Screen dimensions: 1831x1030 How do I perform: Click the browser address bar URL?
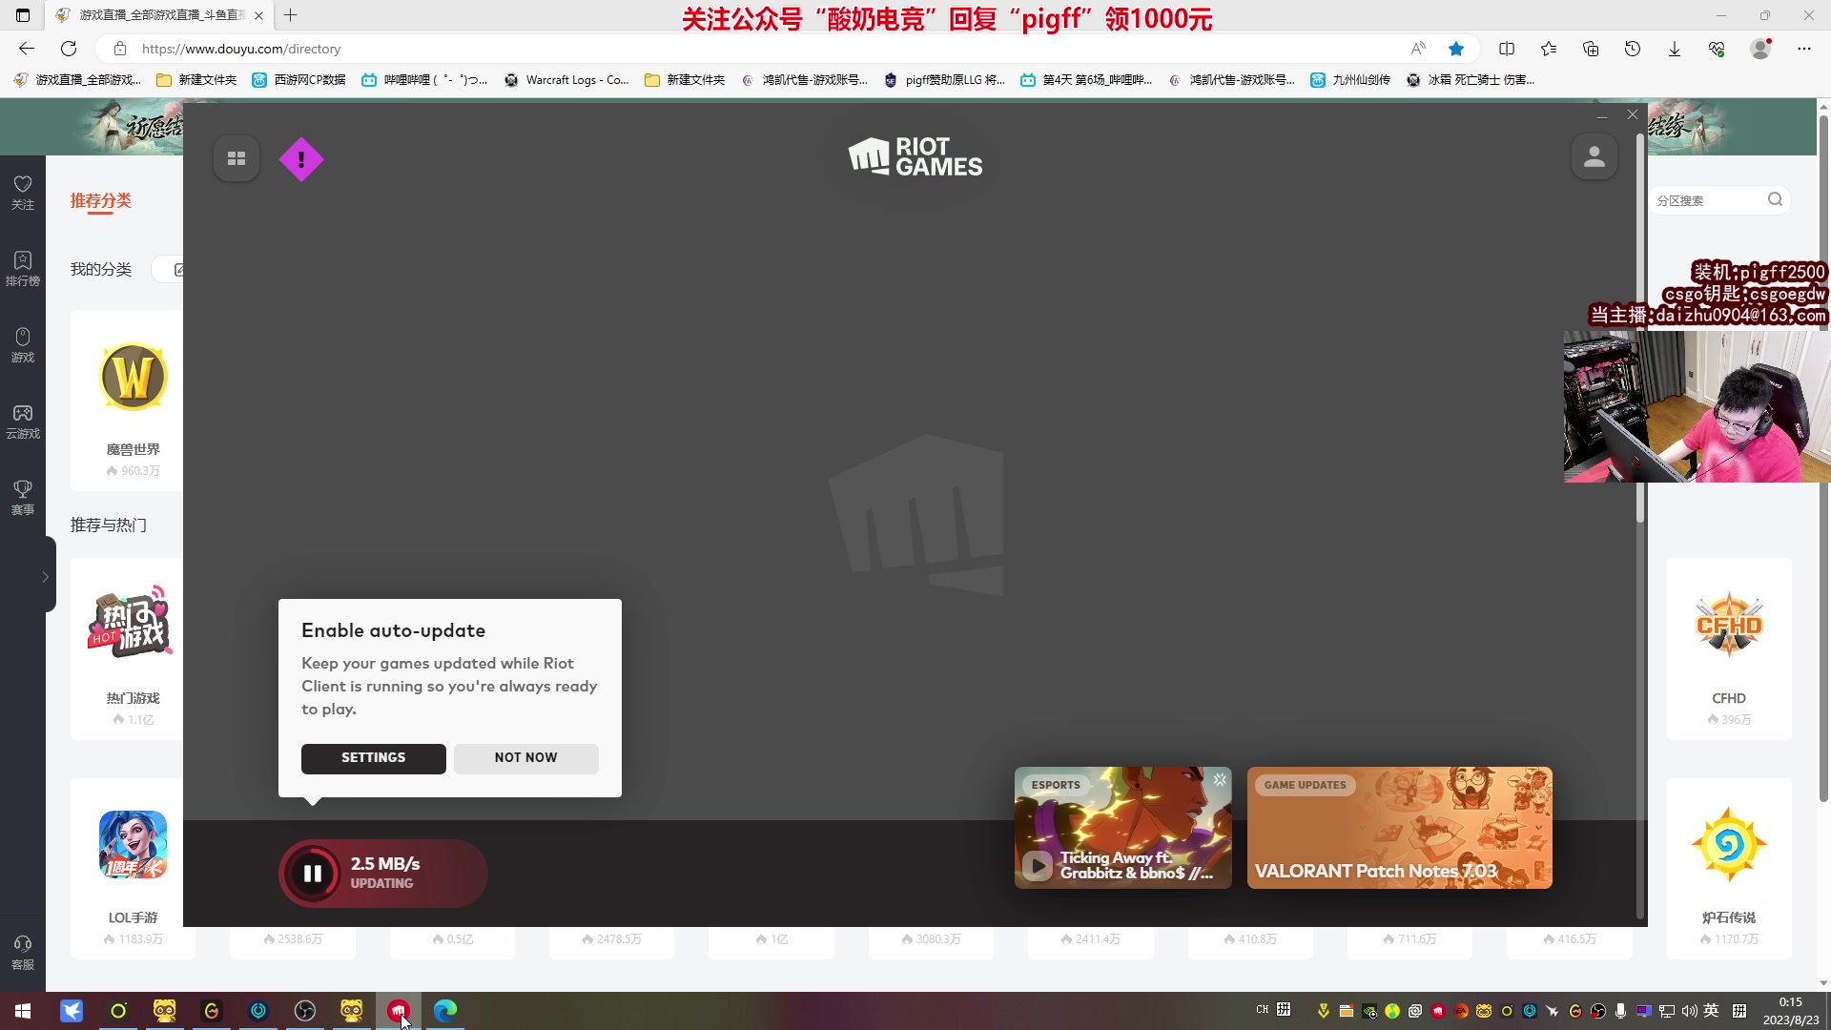241,49
